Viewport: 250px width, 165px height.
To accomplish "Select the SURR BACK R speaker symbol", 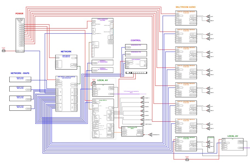I will [142, 120].
